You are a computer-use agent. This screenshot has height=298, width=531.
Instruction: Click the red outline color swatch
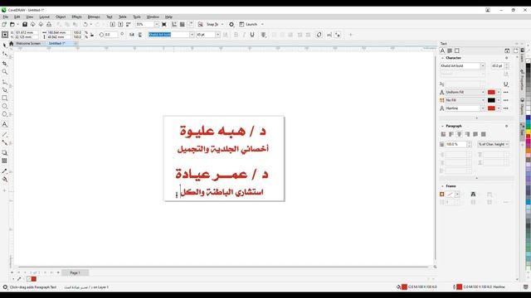[x=491, y=108]
